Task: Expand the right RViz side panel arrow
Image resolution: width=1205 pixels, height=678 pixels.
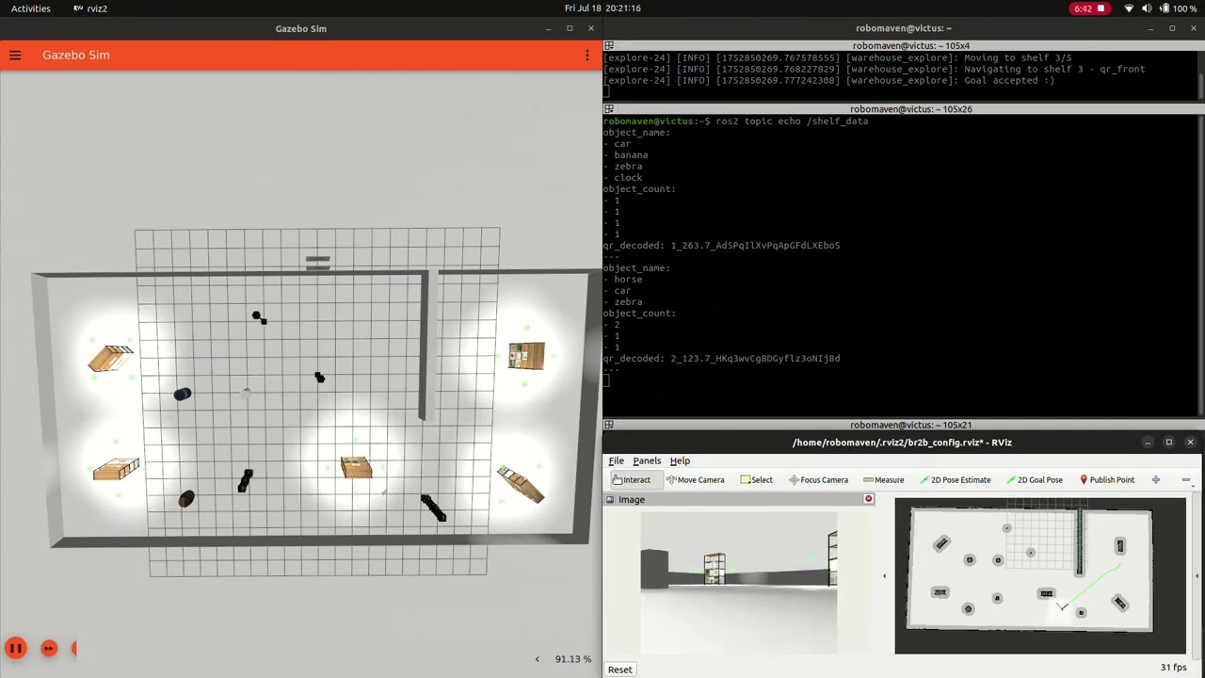Action: (x=1198, y=576)
